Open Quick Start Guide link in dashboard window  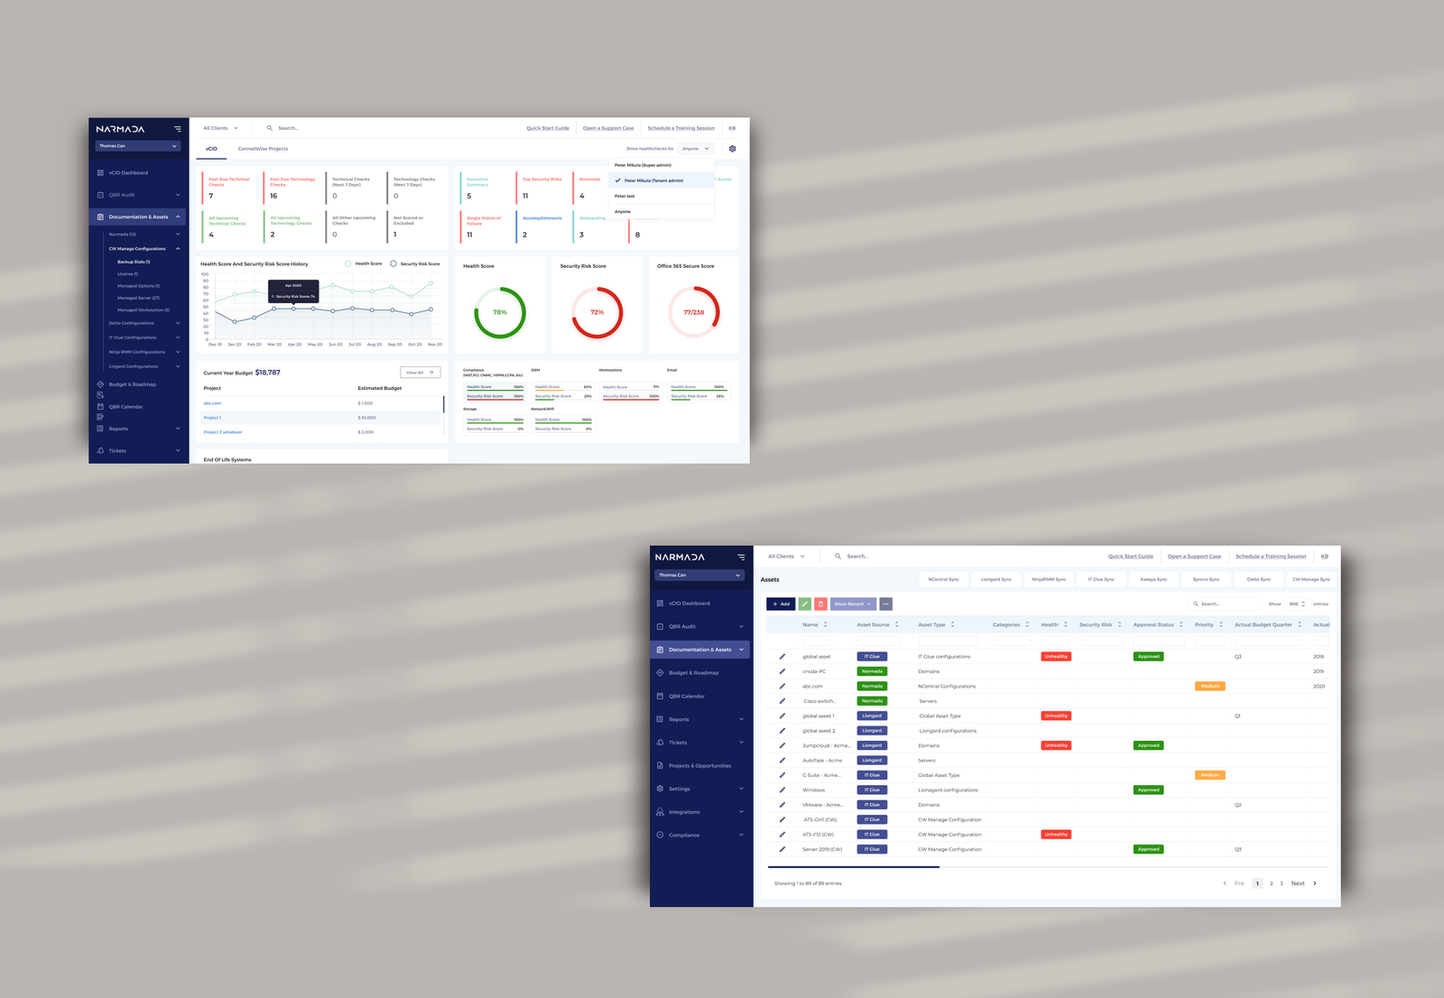pos(548,128)
